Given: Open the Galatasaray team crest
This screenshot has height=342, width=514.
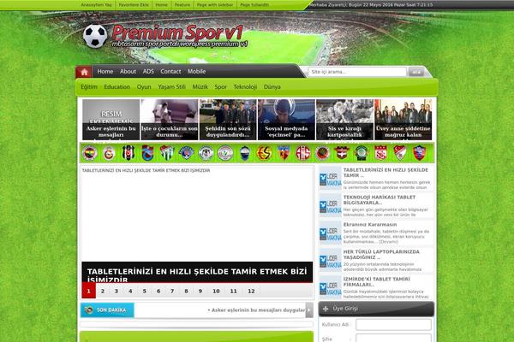Looking at the screenshot, I should click(x=109, y=153).
